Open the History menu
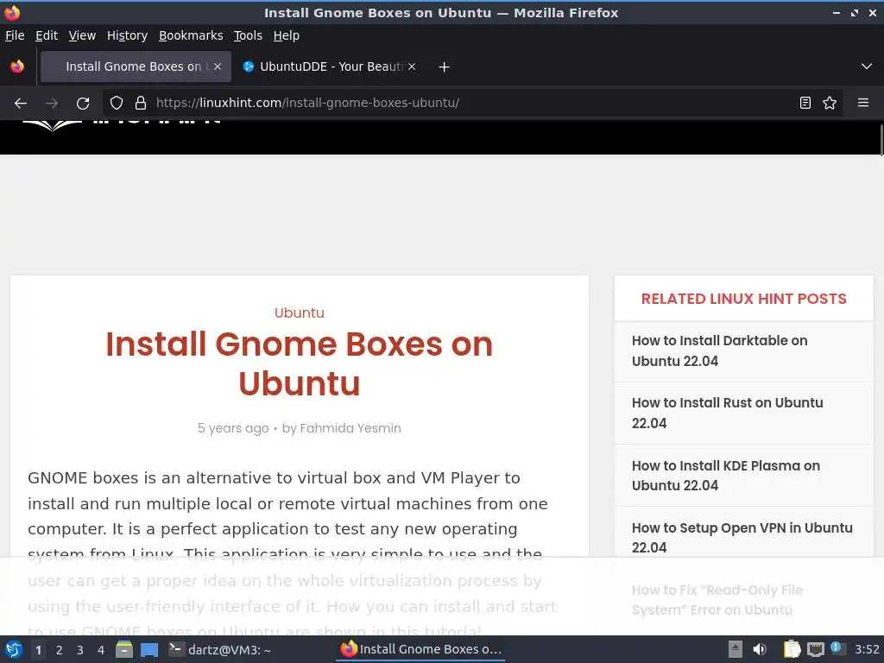This screenshot has width=884, height=663. [x=128, y=35]
